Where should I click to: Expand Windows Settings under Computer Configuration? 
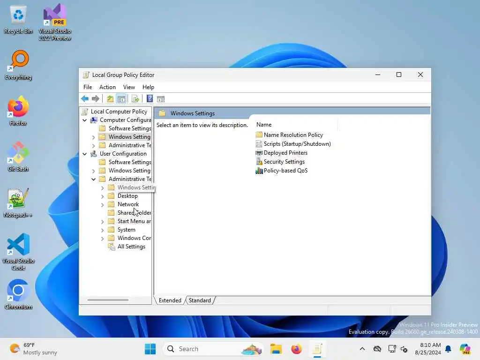click(x=94, y=137)
